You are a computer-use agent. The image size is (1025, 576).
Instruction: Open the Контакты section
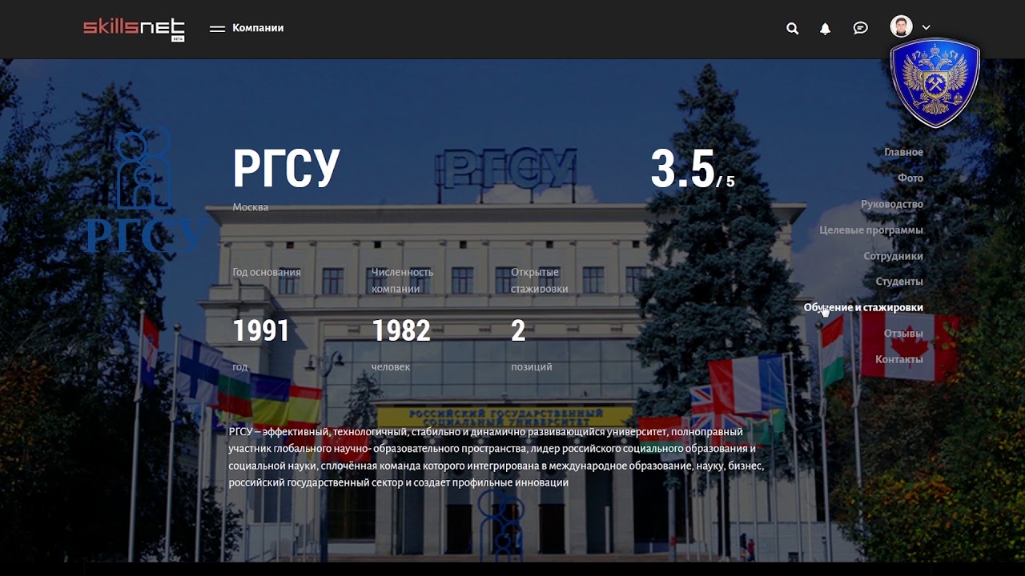point(899,359)
